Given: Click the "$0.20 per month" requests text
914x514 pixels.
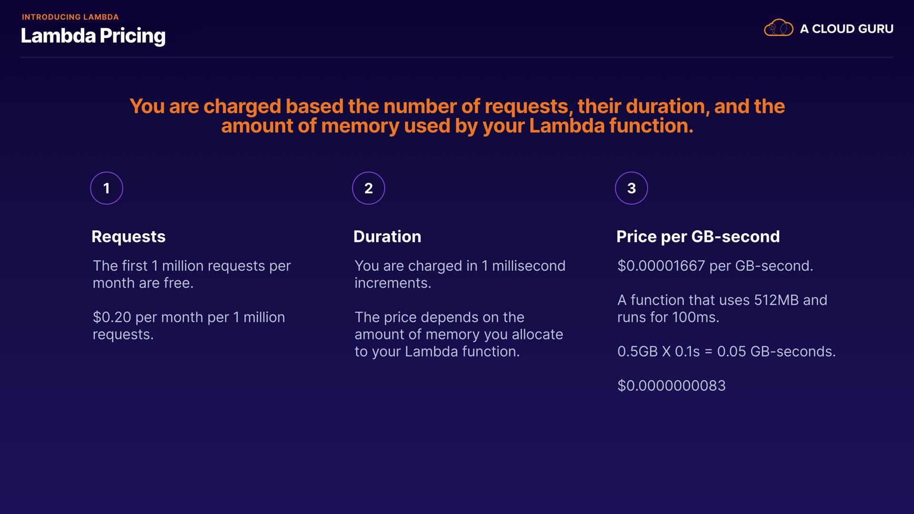Looking at the screenshot, I should pyautogui.click(x=189, y=326).
